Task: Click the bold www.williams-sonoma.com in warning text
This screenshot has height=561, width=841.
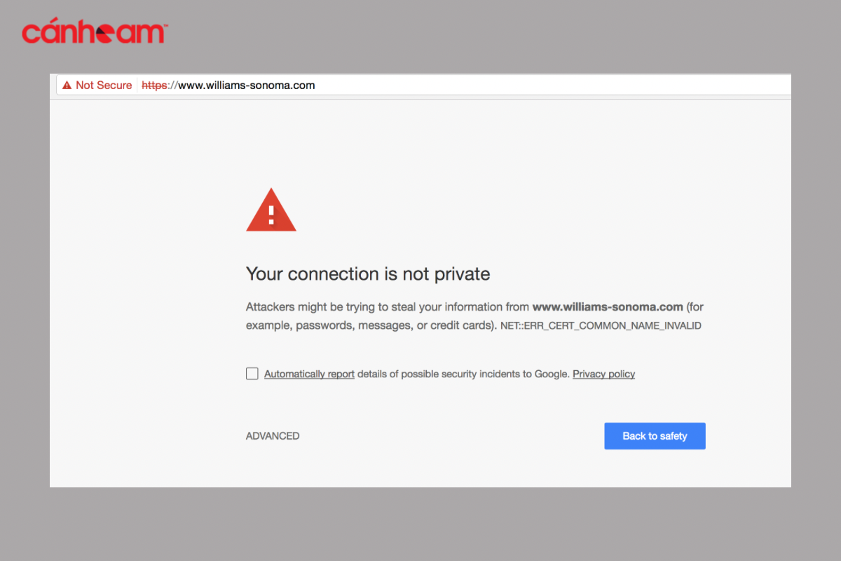Action: click(x=608, y=307)
